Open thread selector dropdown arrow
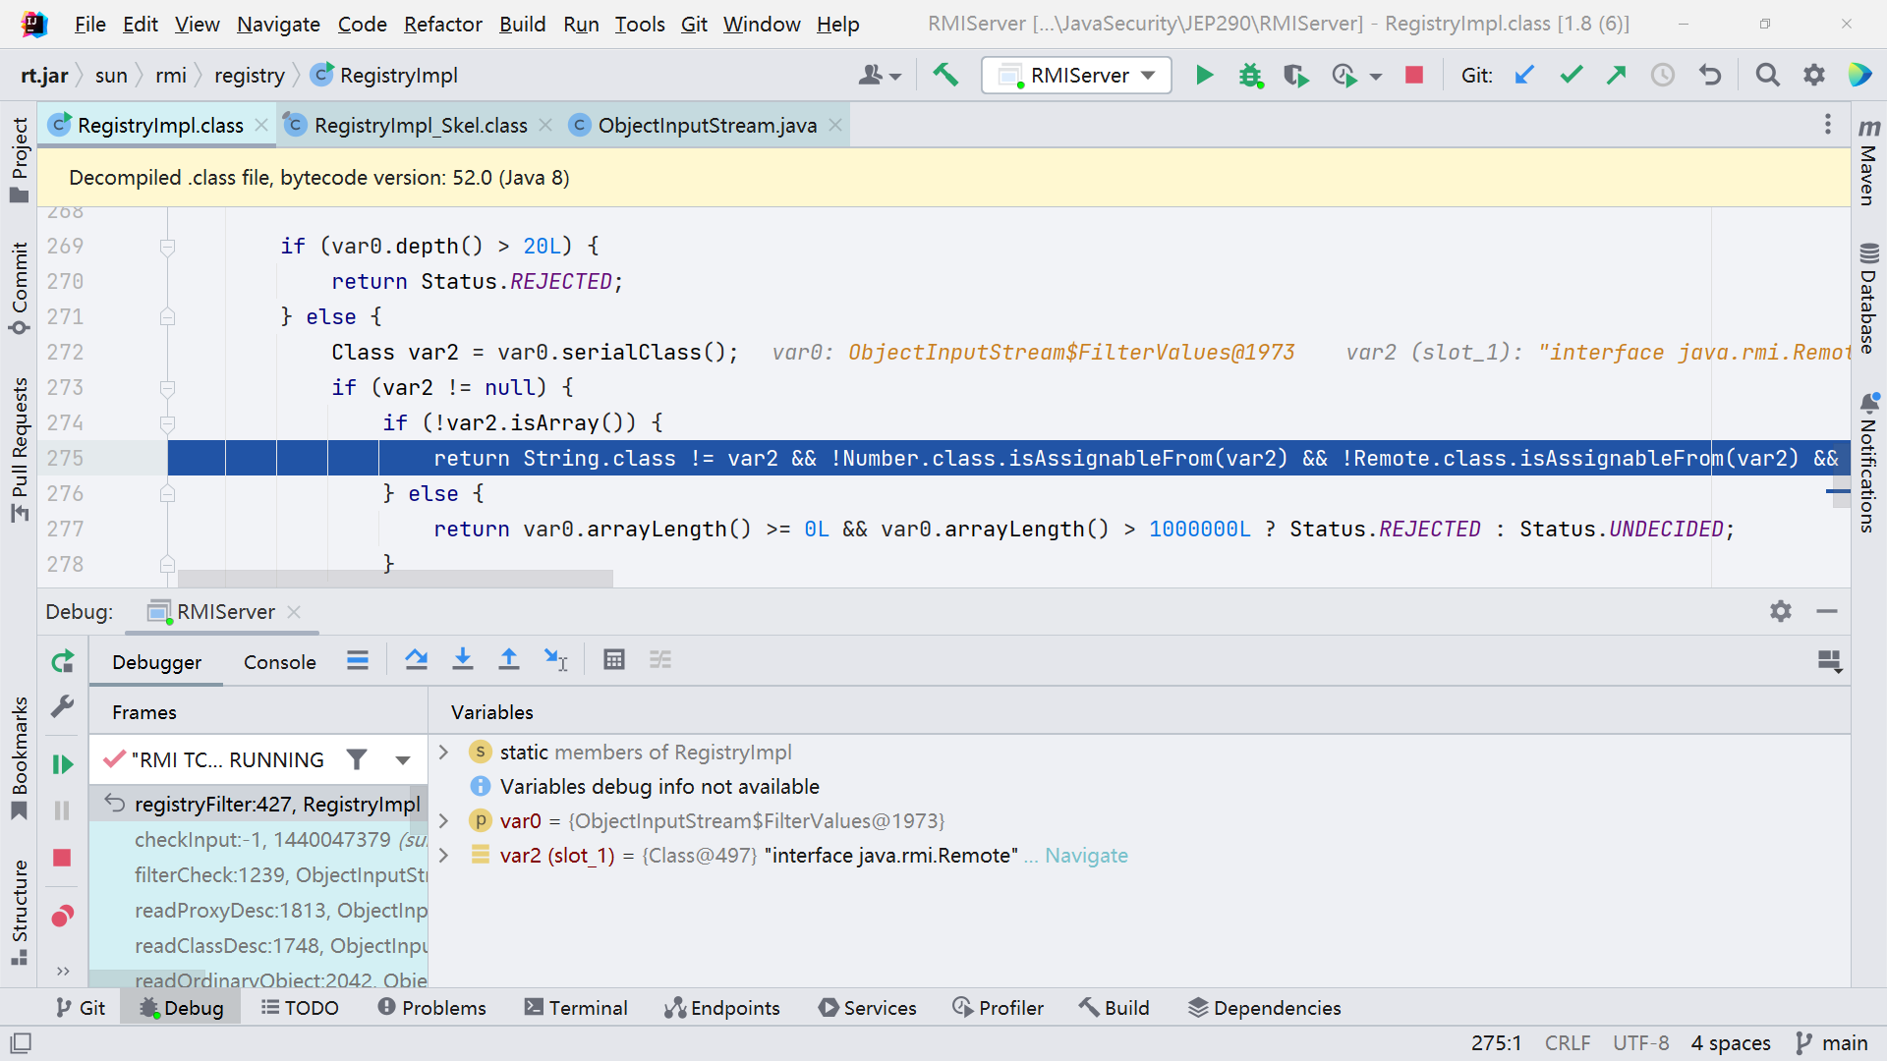This screenshot has width=1887, height=1061. pyautogui.click(x=402, y=759)
